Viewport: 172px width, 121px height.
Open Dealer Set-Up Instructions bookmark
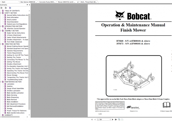pos(16,33)
